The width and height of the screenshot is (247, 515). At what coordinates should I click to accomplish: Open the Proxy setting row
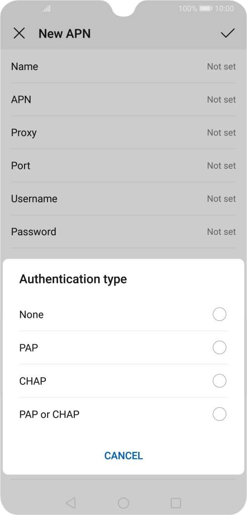point(123,132)
